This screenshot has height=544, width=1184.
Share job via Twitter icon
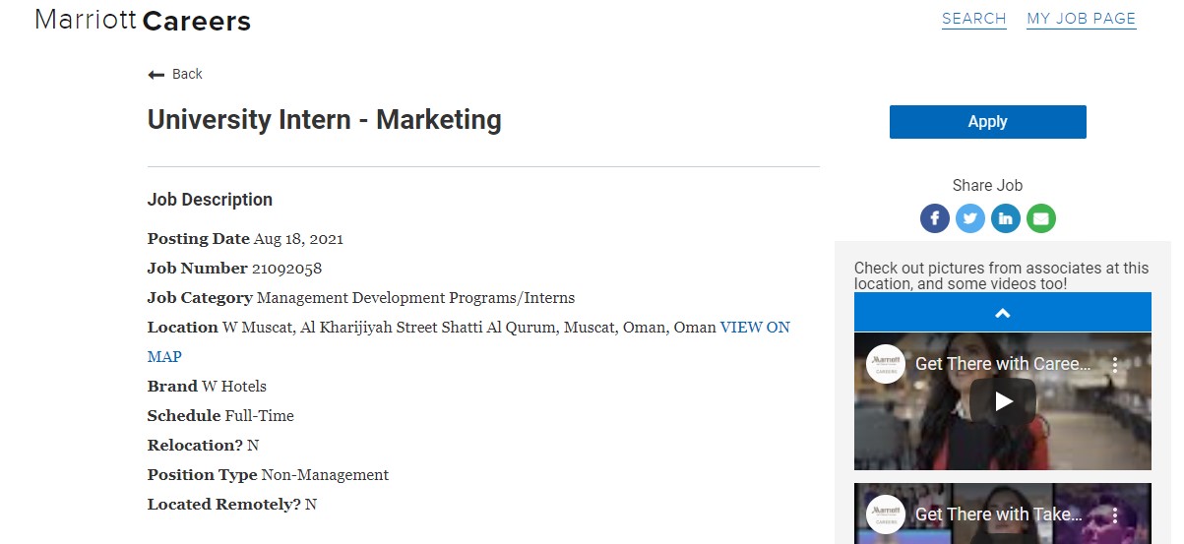pos(970,218)
